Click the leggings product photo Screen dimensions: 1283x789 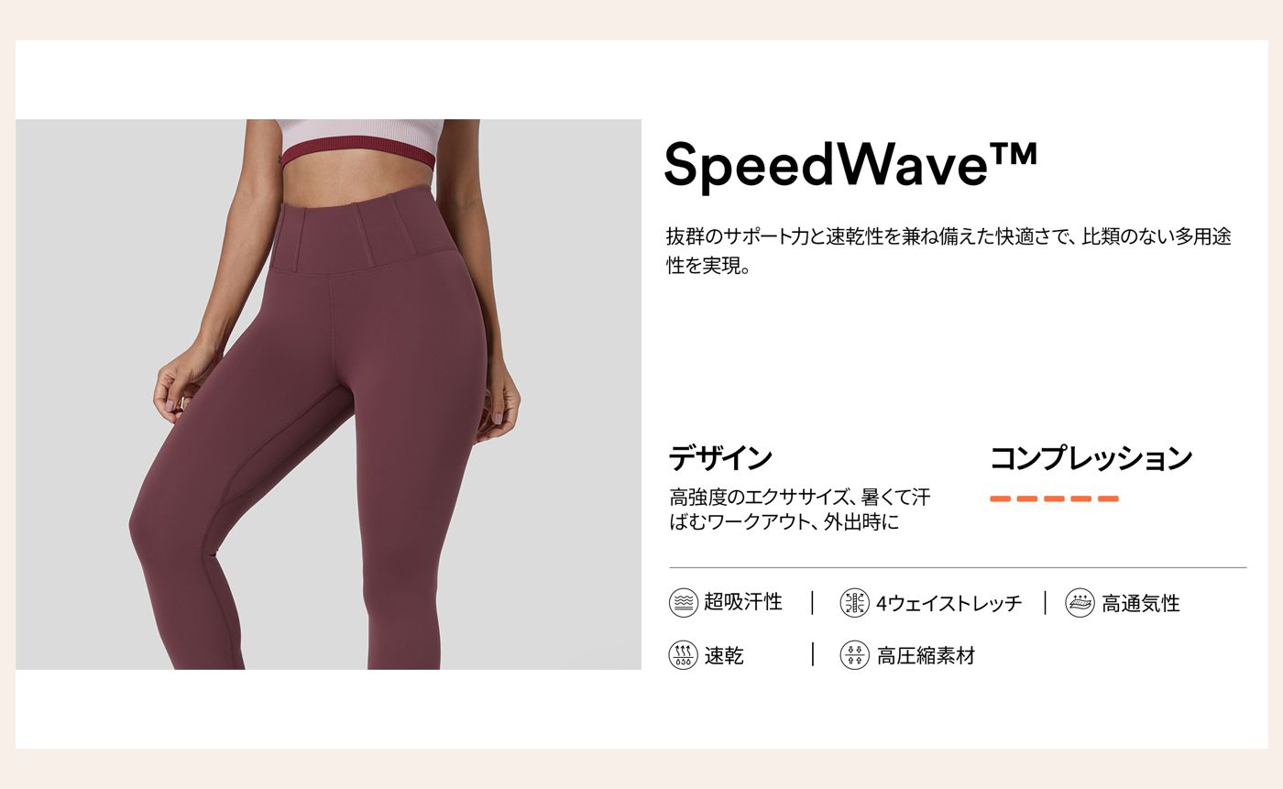pos(328,394)
